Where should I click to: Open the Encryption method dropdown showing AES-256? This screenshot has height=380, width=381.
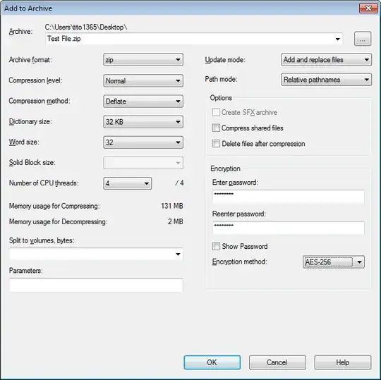(334, 262)
